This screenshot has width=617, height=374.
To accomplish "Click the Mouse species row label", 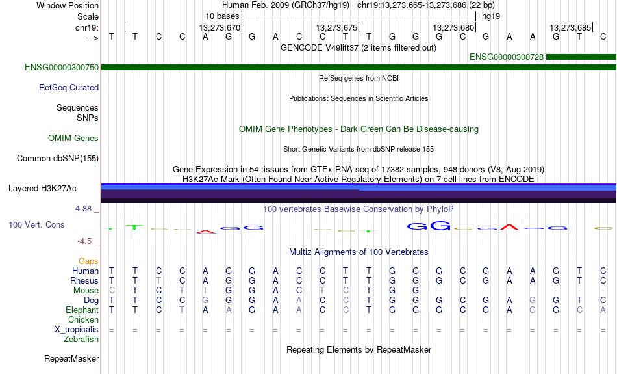I will click(x=86, y=291).
